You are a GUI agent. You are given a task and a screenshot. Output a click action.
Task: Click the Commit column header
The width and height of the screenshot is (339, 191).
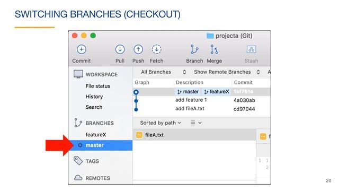tap(243, 83)
